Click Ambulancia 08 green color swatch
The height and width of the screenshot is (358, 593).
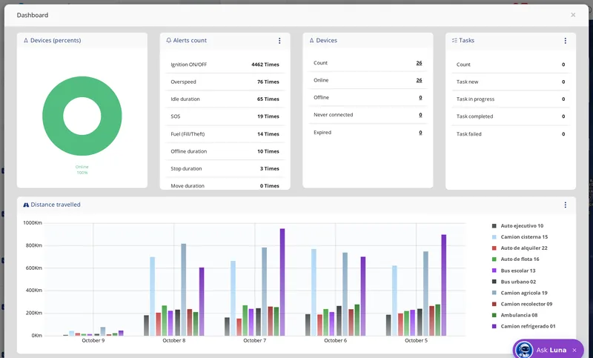tap(494, 315)
